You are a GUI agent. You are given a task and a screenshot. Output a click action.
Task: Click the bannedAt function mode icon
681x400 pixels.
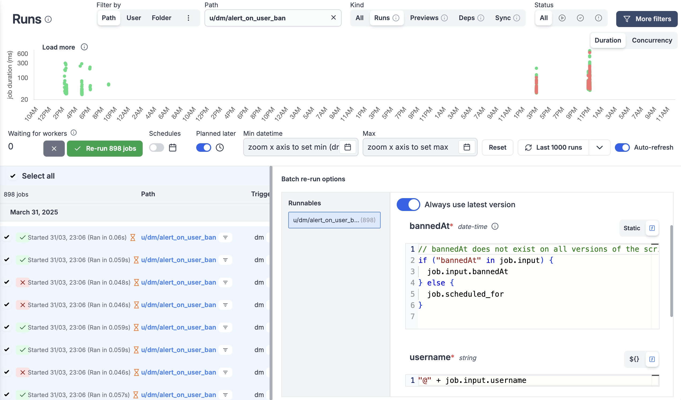652,228
